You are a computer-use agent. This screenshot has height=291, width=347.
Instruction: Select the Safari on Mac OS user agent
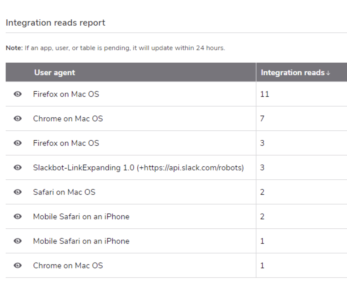pos(64,192)
